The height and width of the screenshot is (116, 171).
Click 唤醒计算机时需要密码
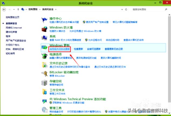tap(61, 58)
